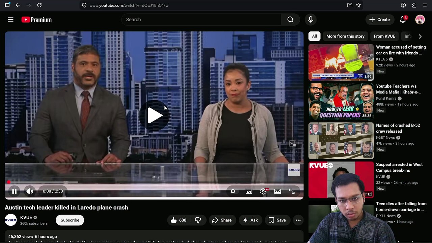The image size is (432, 243).
Task: Open the browser tab overview icon
Action: 7,5
